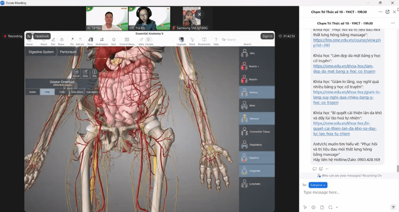Viewport: 399px width, 212px height.
Task: Play the Sound for Greater Omentum
Action: 76,72
